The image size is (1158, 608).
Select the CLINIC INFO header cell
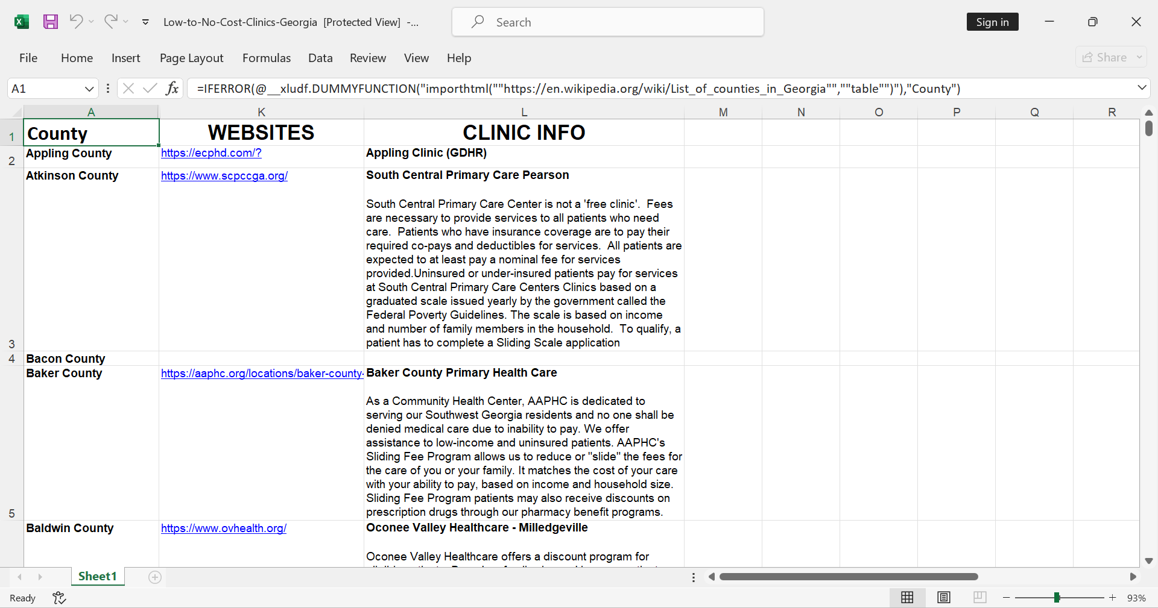pyautogui.click(x=524, y=133)
